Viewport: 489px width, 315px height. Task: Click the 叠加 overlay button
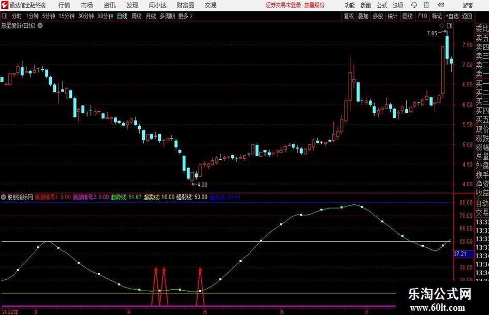click(x=363, y=16)
